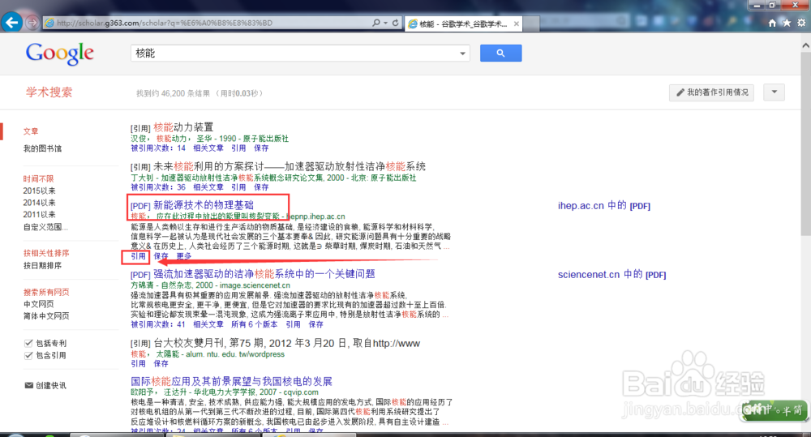Image resolution: width=811 pixels, height=437 pixels.
Task: Select 中文网页 language filter
Action: click(38, 303)
